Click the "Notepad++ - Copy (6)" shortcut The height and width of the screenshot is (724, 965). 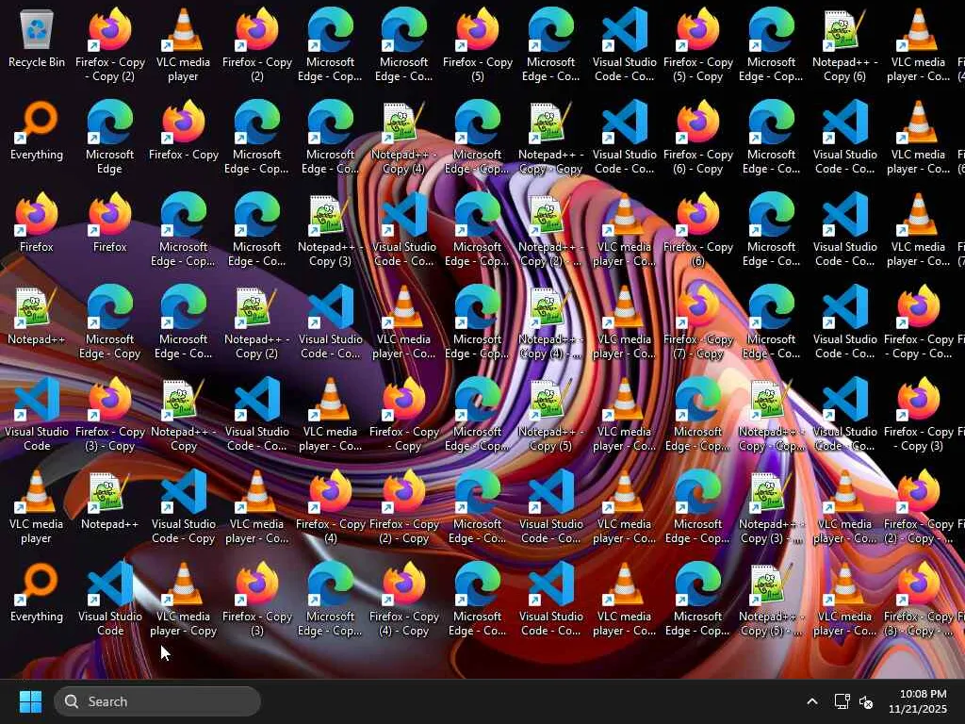point(845,45)
